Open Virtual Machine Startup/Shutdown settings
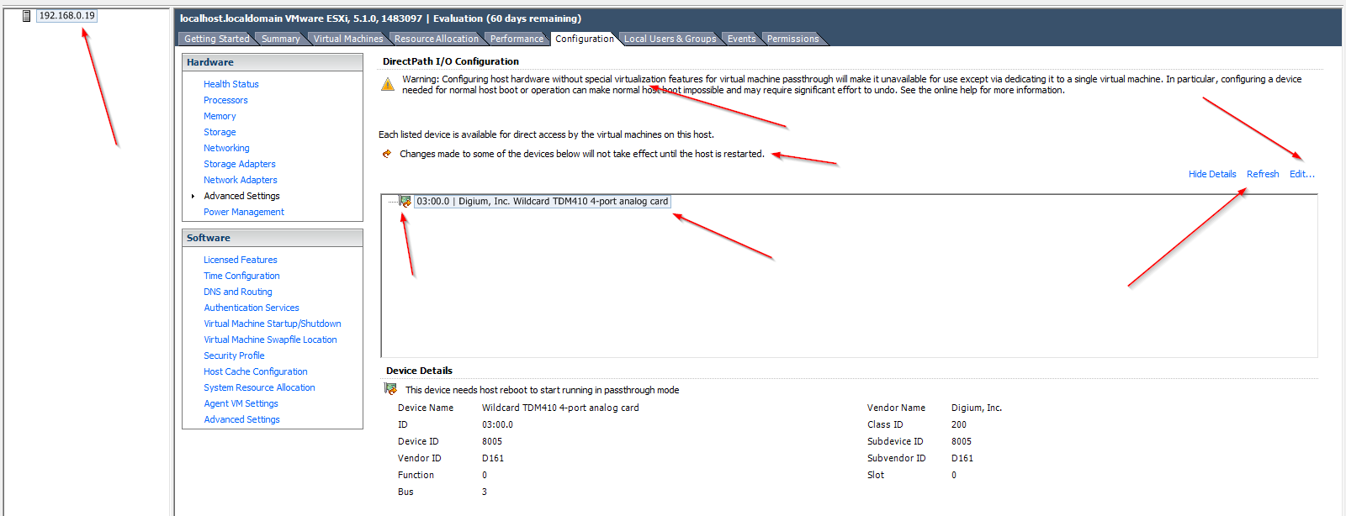 pos(273,324)
